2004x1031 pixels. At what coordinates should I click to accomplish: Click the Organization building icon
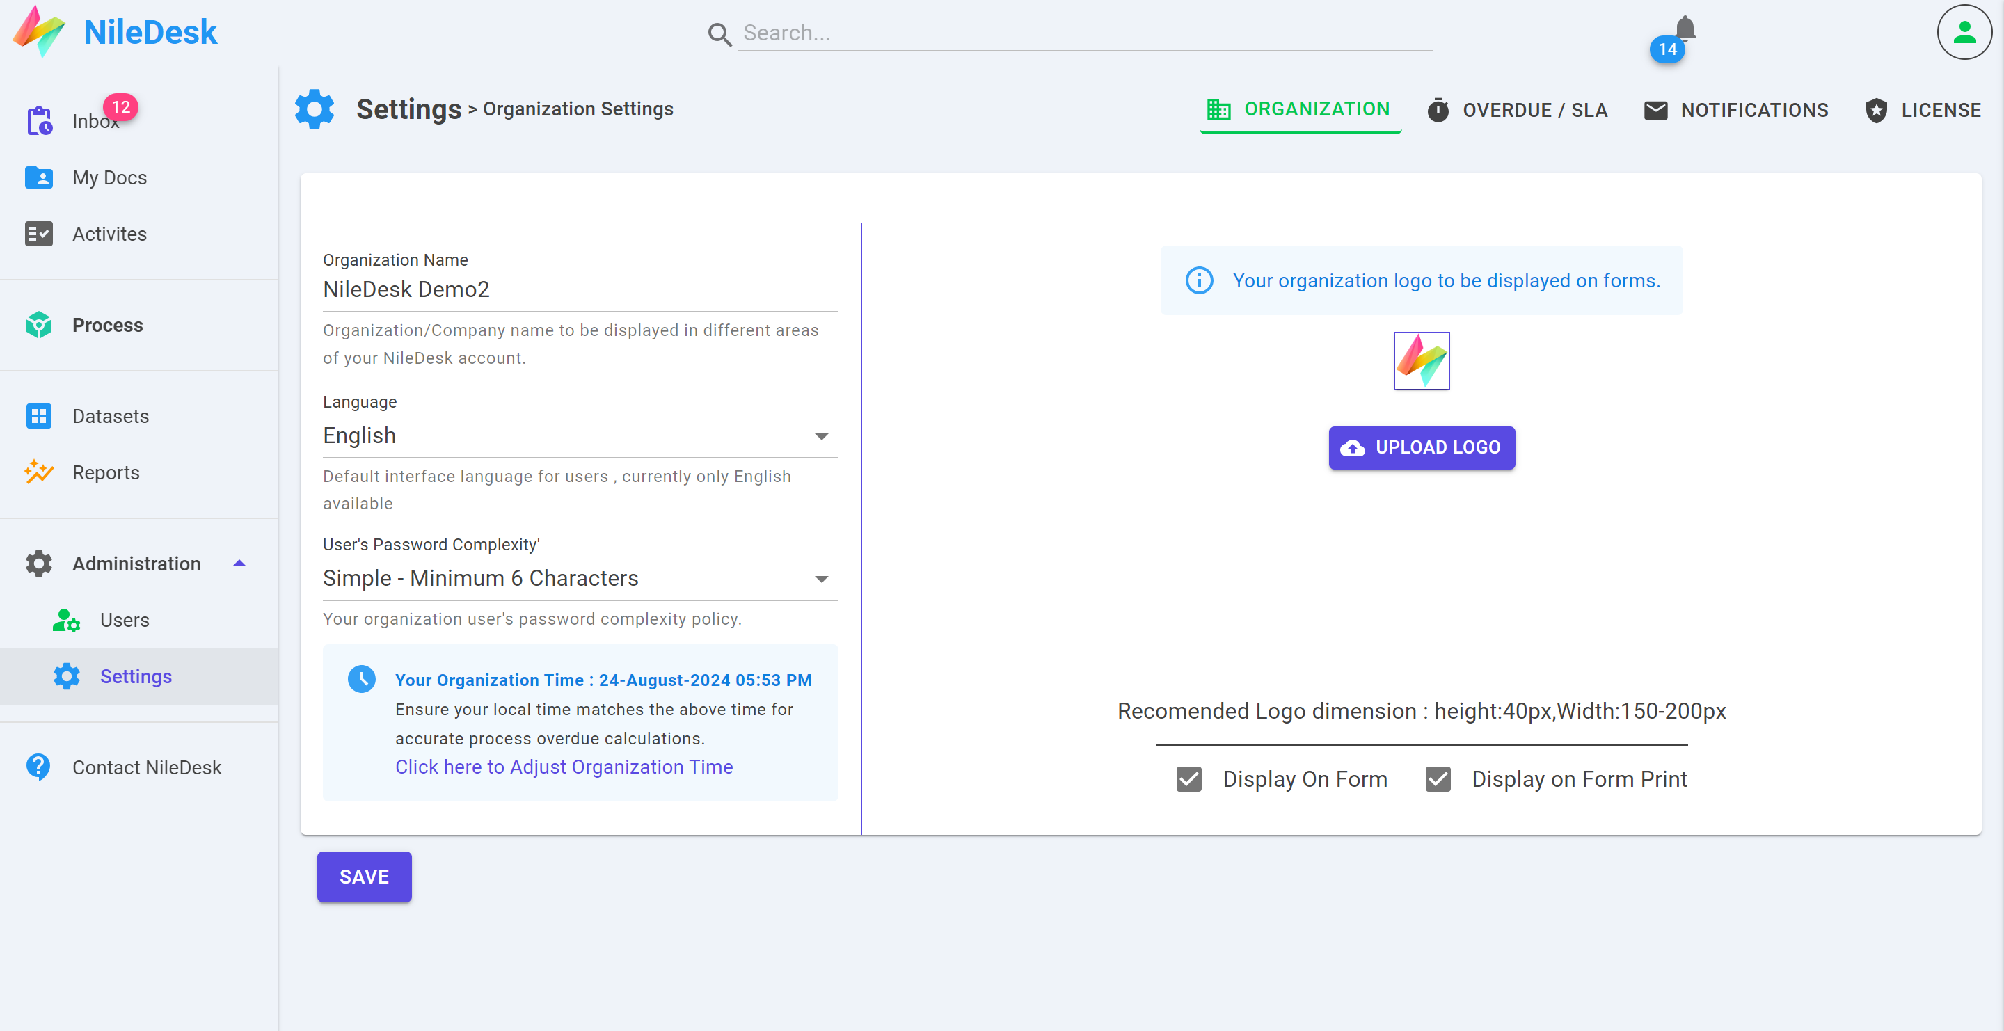click(x=1218, y=109)
